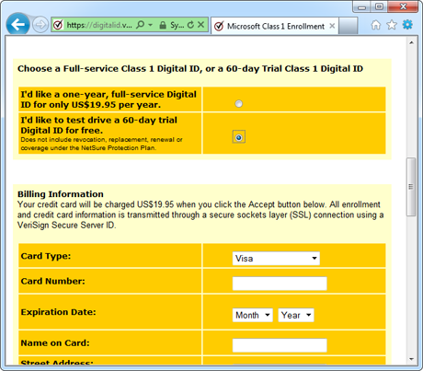
Task: Click the Billing Information heading
Action: pyautogui.click(x=61, y=194)
